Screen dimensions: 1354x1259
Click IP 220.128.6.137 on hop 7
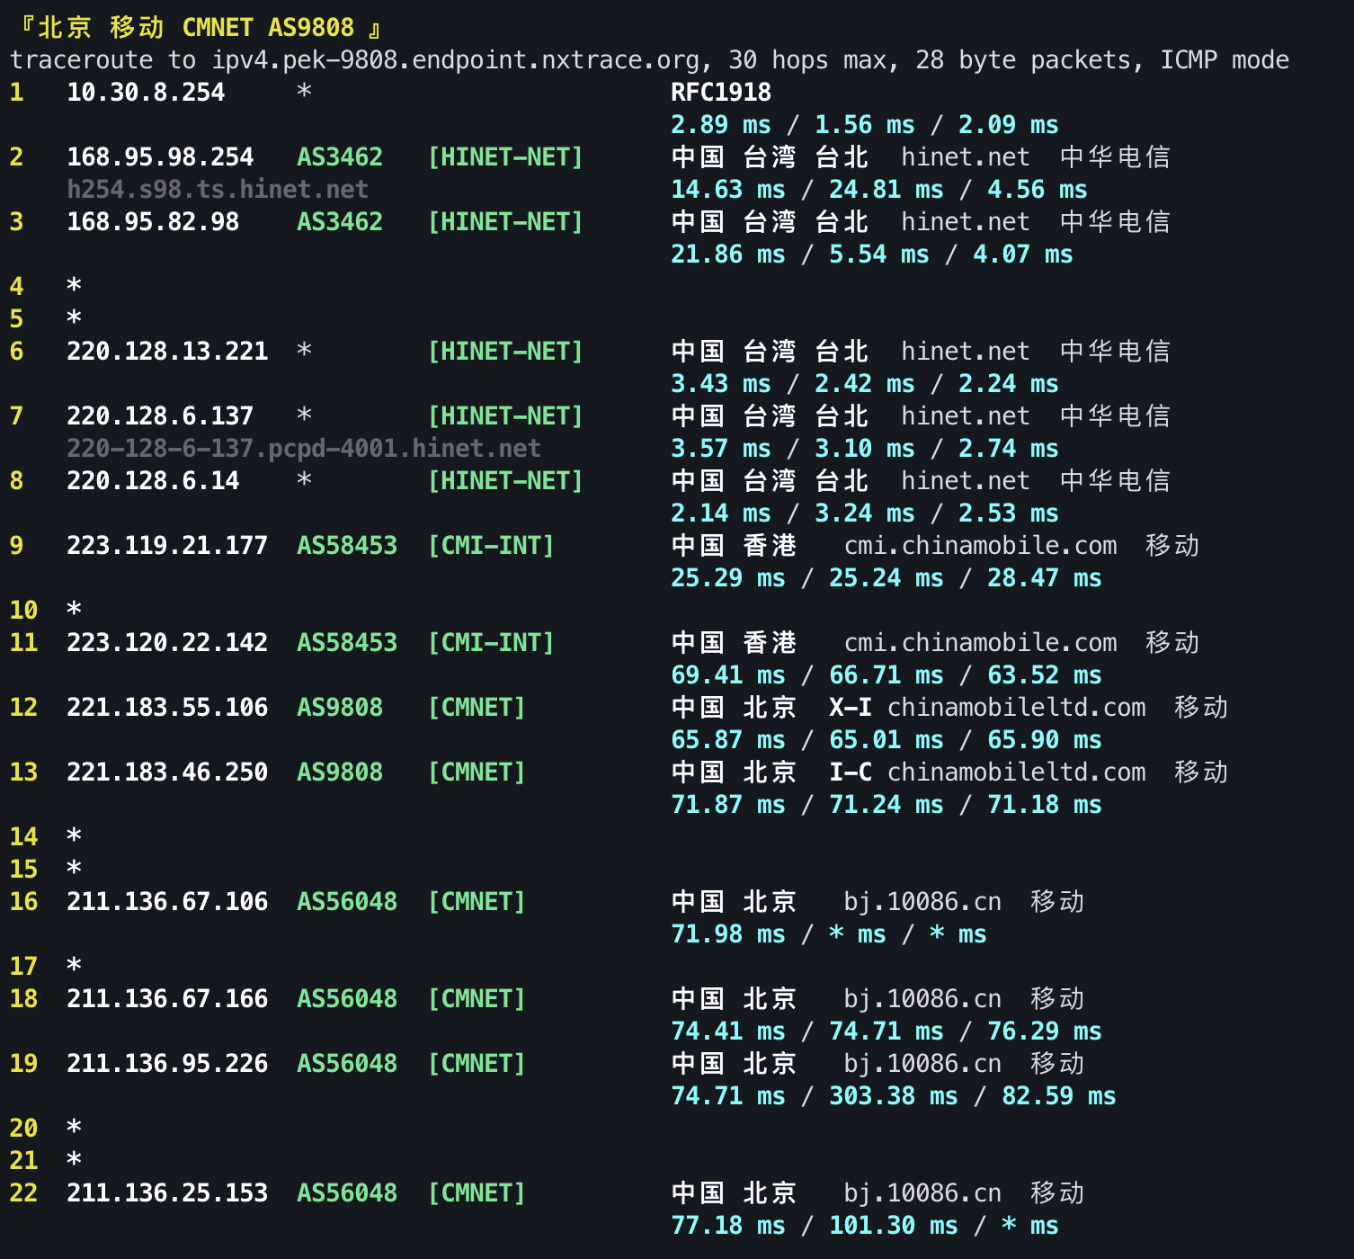pos(160,416)
